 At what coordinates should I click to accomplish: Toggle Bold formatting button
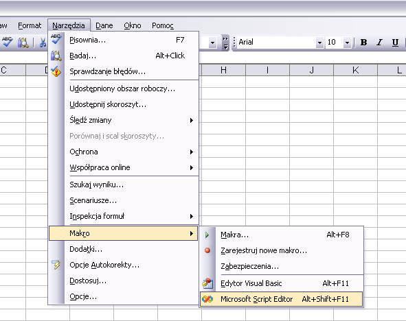[363, 42]
